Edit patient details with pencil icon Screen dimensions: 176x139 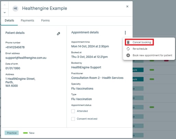59,34
